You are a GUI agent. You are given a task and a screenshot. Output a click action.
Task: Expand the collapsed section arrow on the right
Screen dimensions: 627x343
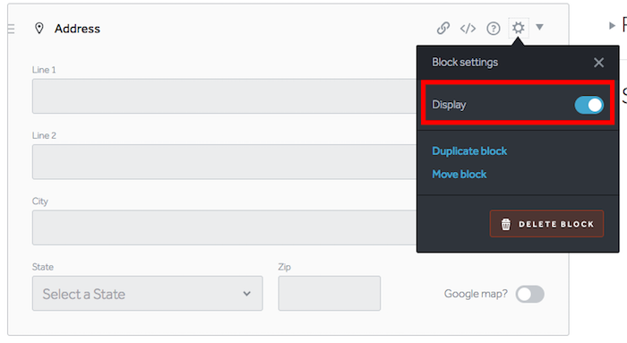612,26
